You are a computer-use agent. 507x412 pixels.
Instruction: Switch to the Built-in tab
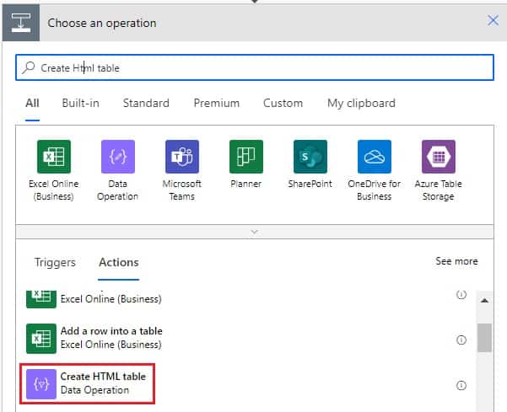[80, 103]
